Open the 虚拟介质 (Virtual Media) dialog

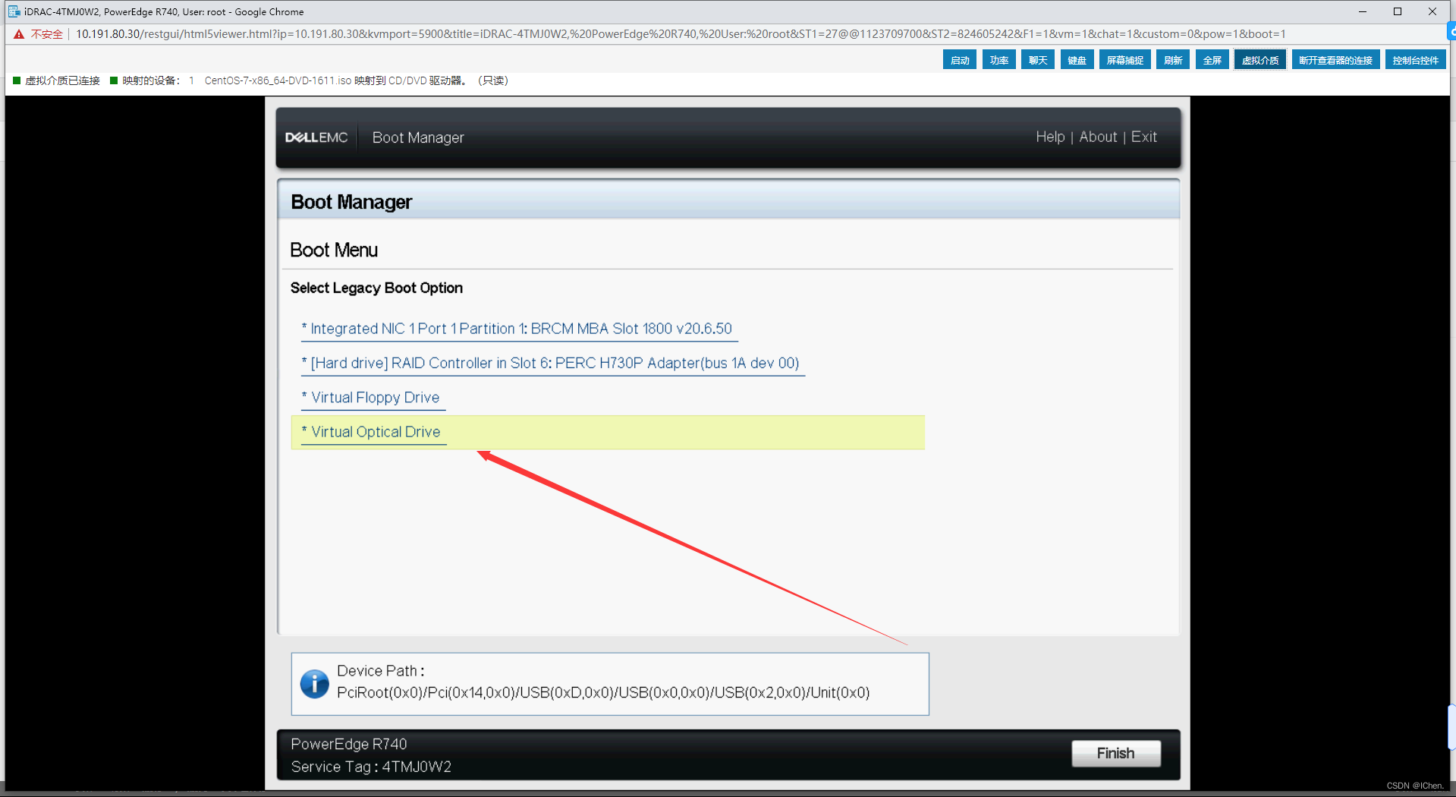coord(1260,60)
